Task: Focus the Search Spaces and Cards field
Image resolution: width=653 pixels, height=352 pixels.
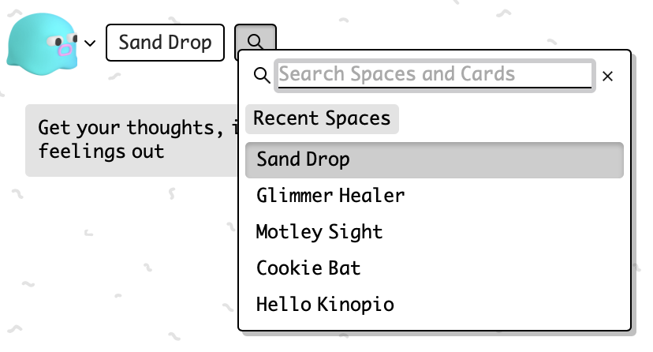Action: (x=434, y=75)
